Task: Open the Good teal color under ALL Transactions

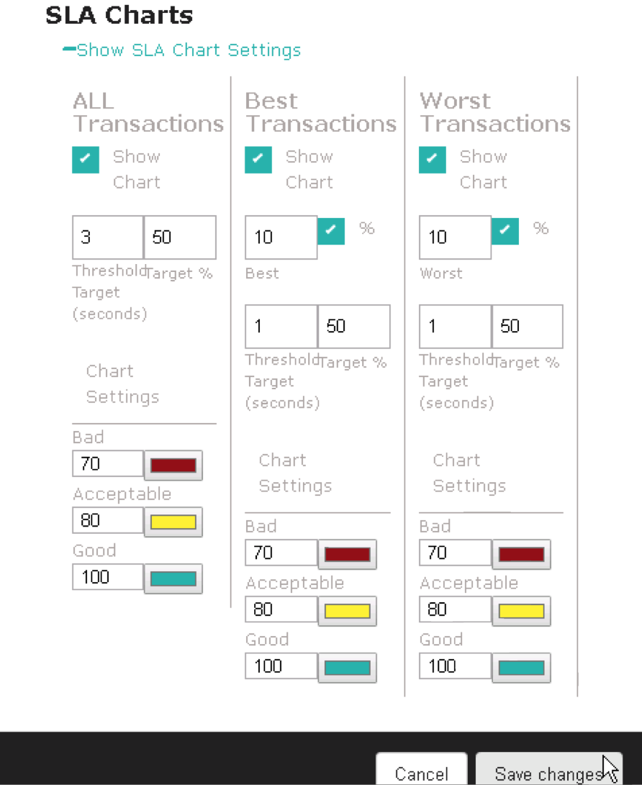Action: click(173, 578)
